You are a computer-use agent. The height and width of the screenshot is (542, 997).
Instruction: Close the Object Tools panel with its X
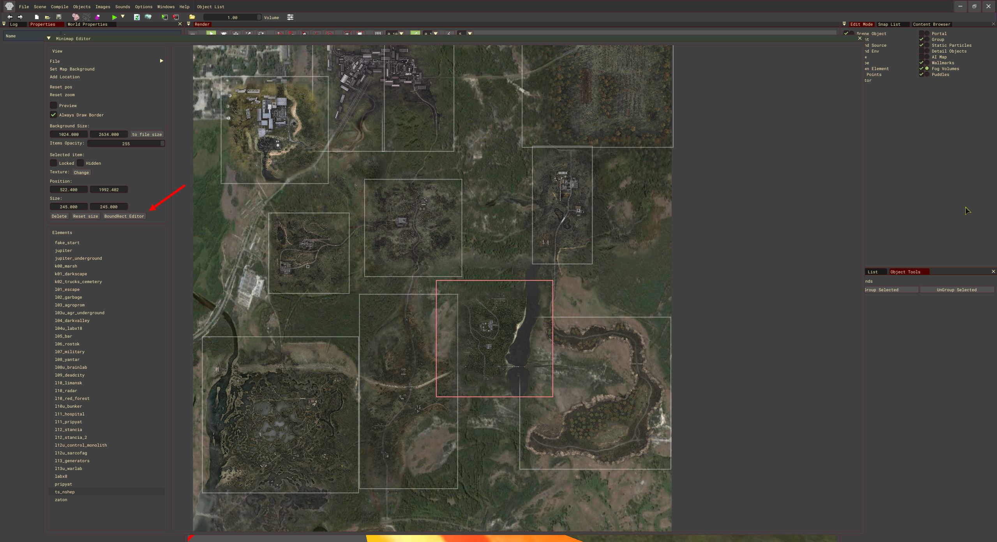tap(993, 271)
